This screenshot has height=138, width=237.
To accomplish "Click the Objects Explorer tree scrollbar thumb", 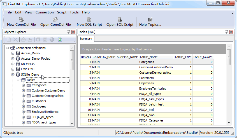I will coord(72,60).
